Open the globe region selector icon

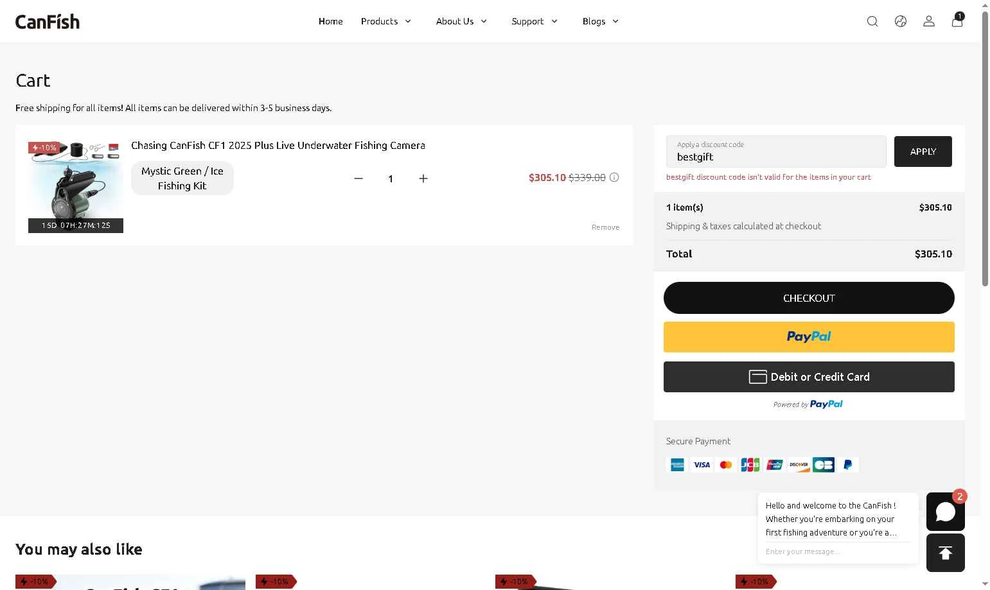901,21
